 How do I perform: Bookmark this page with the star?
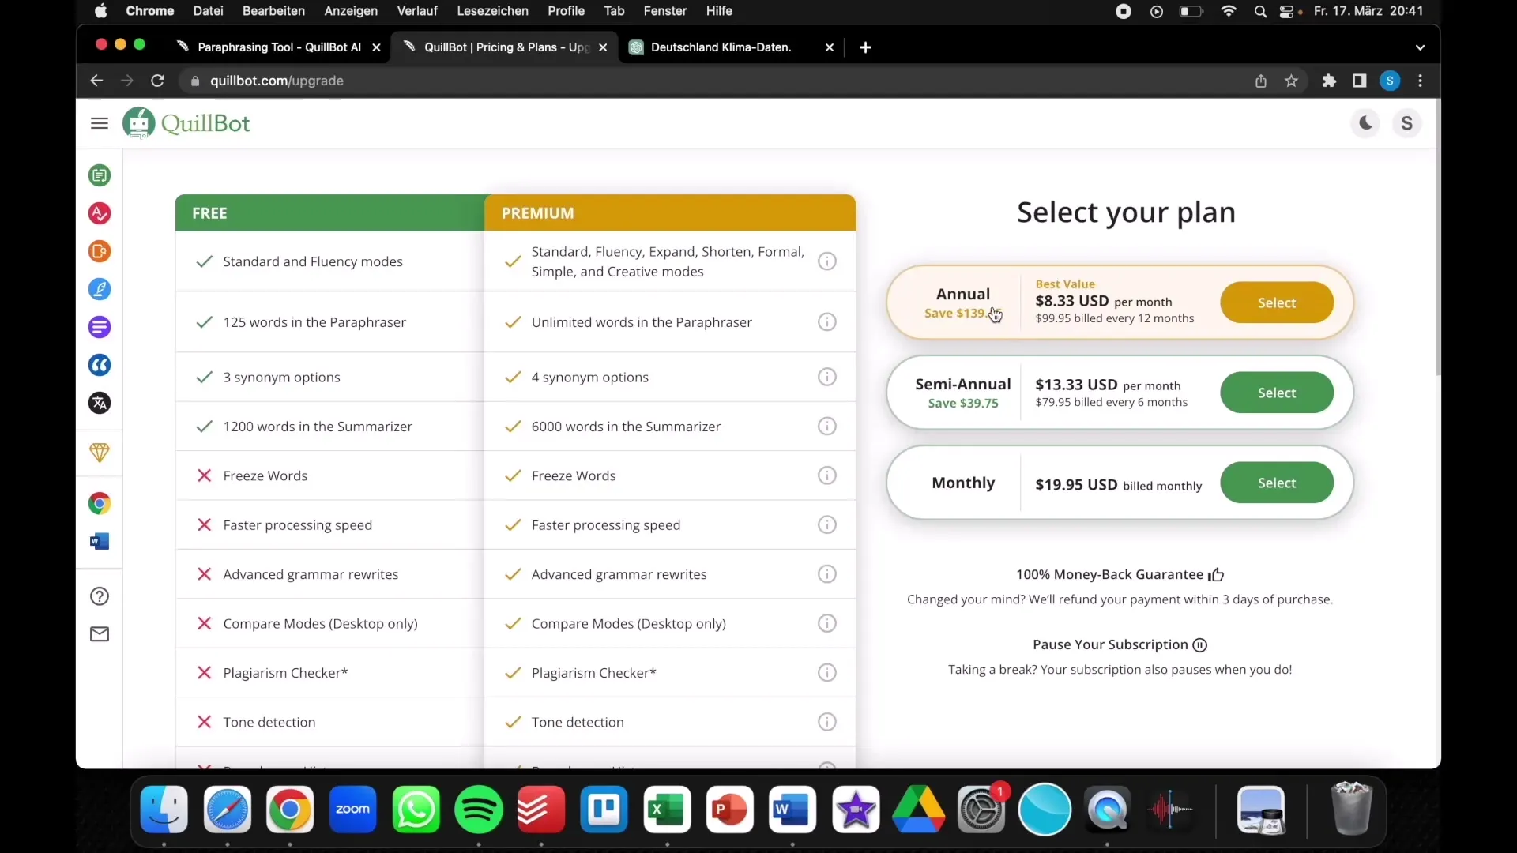click(x=1291, y=81)
